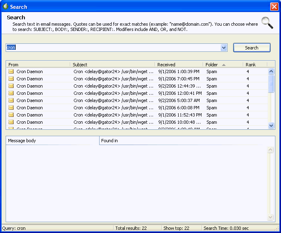The image size is (281, 233).
Task: Select the date 9/1/2006 6:00:08 PM
Action: click(x=179, y=108)
